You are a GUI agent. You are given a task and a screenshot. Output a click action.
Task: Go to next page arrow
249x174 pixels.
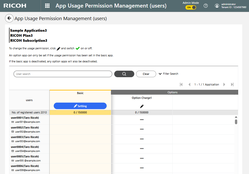tap(224, 84)
